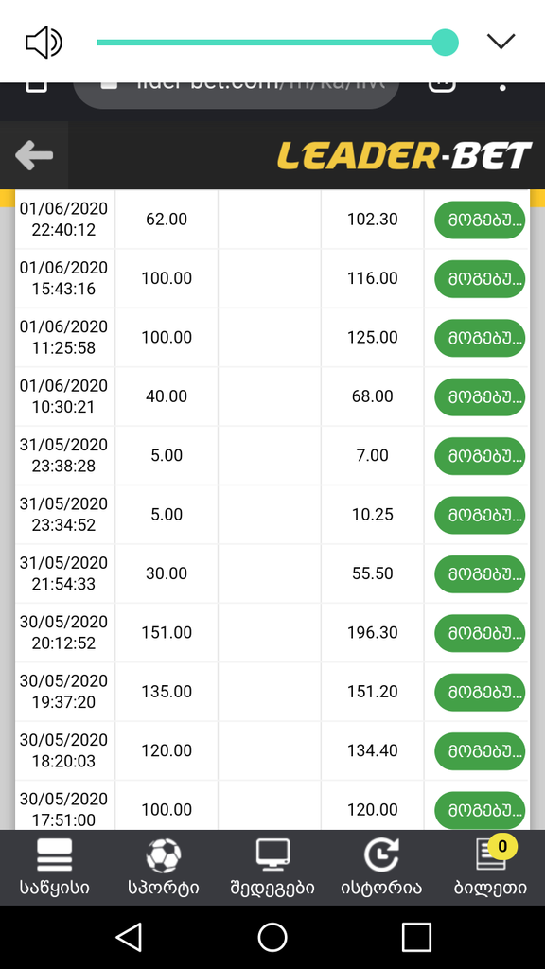
Task: Open the browser three-dot menu
Action: 503,88
